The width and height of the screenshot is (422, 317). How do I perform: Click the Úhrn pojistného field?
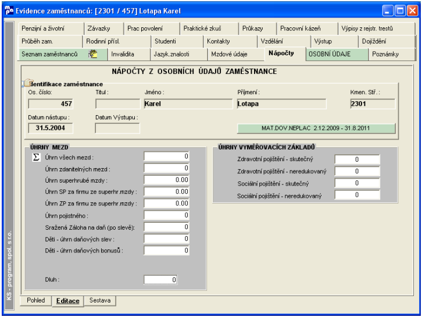tap(166, 215)
